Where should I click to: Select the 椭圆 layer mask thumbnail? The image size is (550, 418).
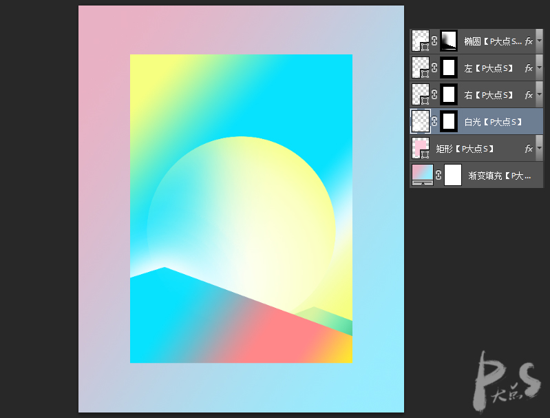click(449, 41)
